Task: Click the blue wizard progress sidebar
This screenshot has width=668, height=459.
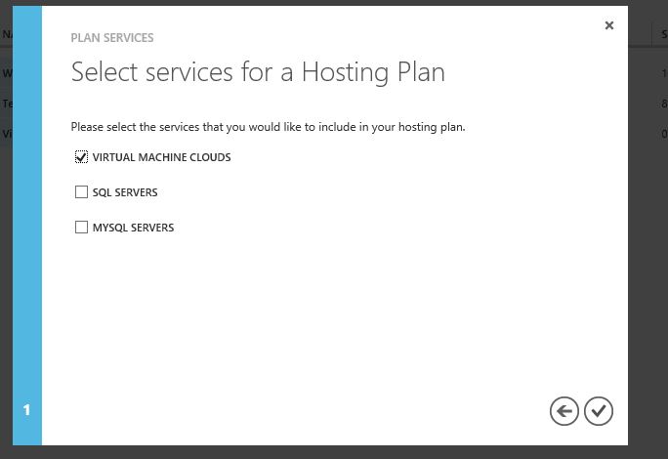Action: (27, 226)
